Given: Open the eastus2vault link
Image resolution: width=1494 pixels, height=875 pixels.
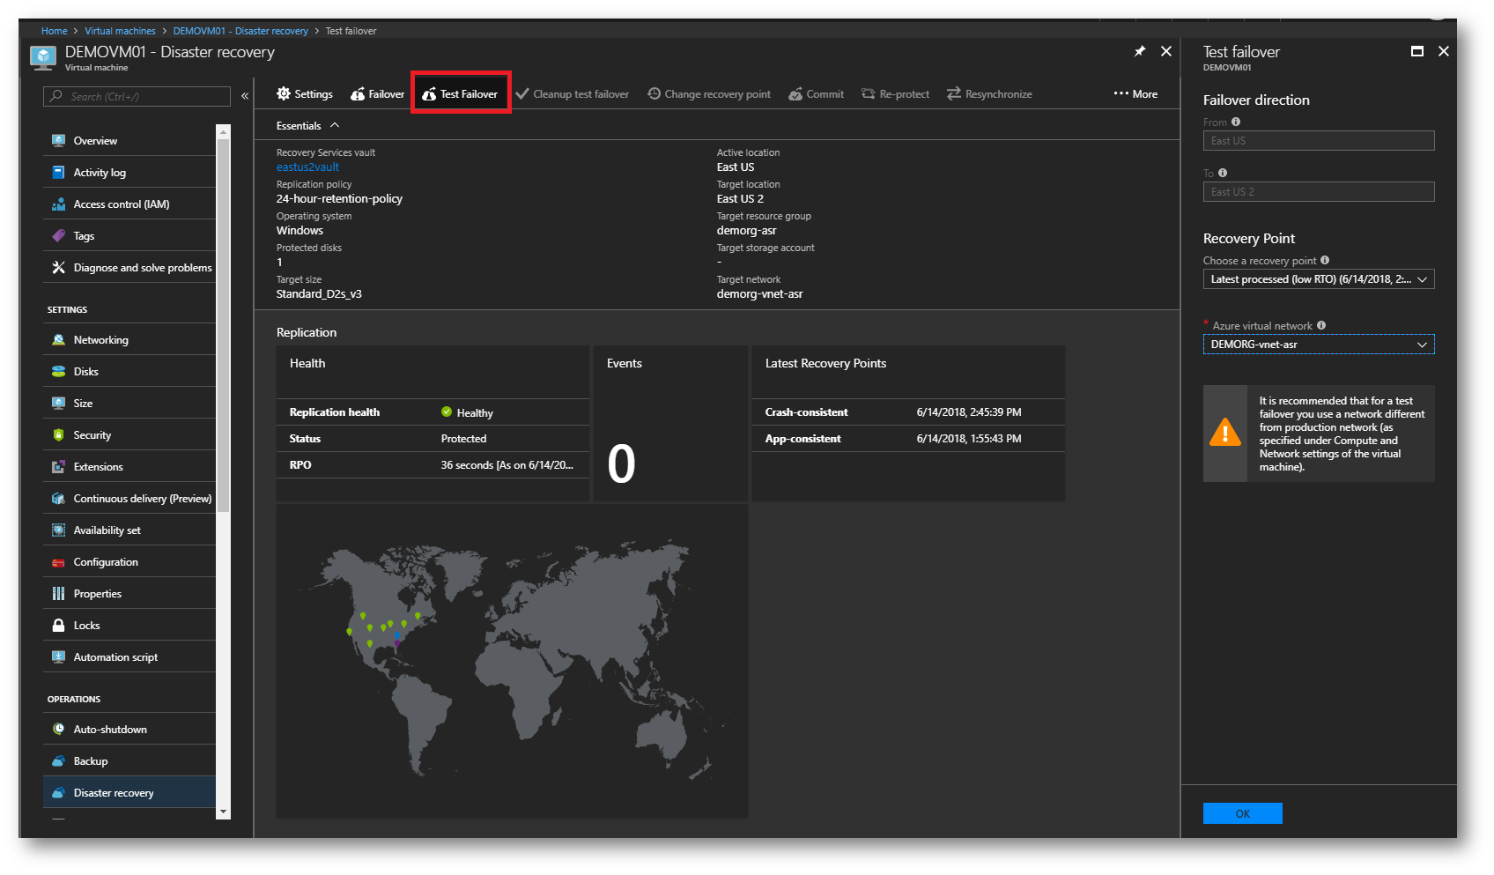Looking at the screenshot, I should pos(307,167).
